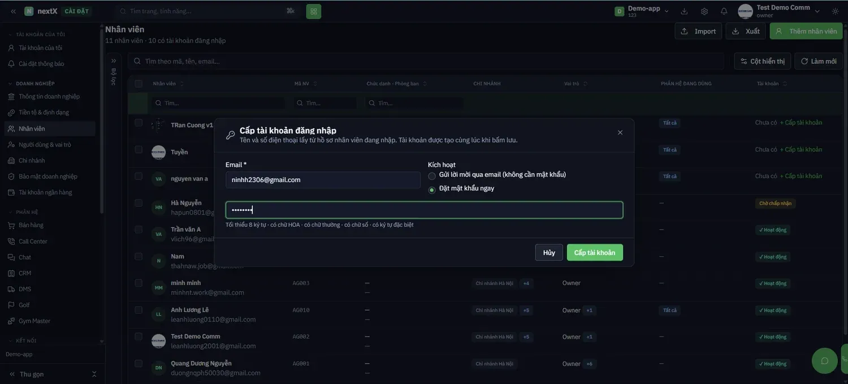
Task: Click the Làm mới refresh button
Action: (819, 61)
